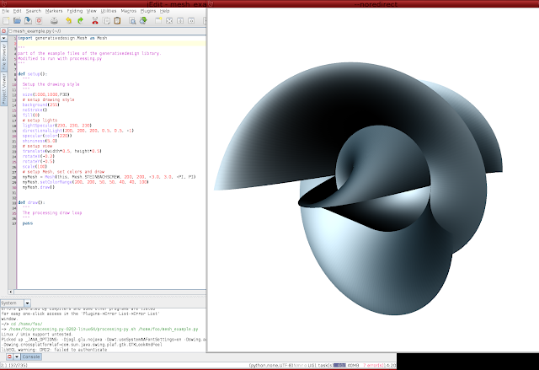Image resolution: width=539 pixels, height=370 pixels.
Task: Click the dockable menu arrow above File Browser
Action: coord(3,38)
